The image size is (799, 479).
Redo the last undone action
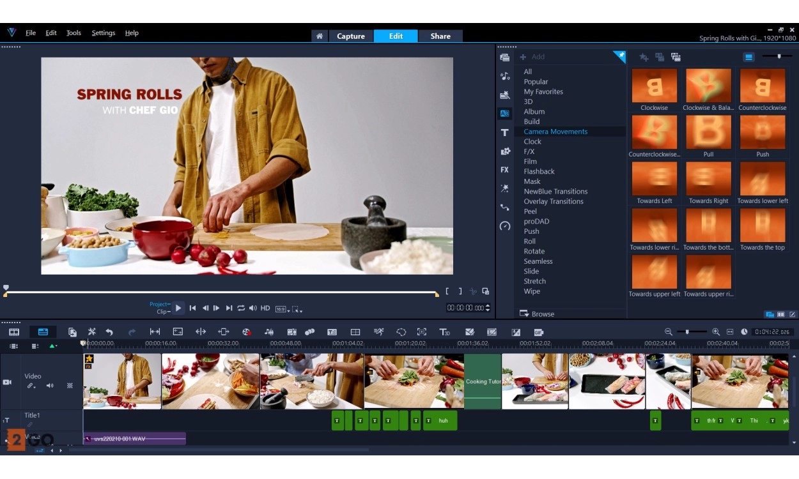[x=132, y=332]
